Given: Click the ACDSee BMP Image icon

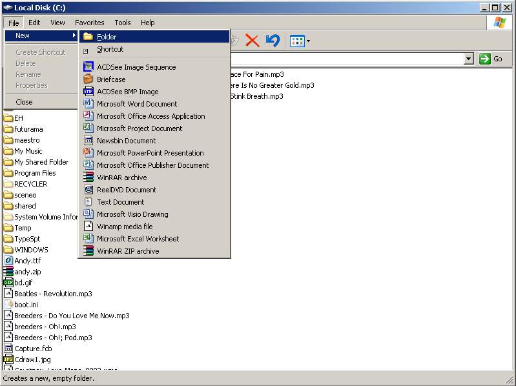Looking at the screenshot, I should (88, 92).
